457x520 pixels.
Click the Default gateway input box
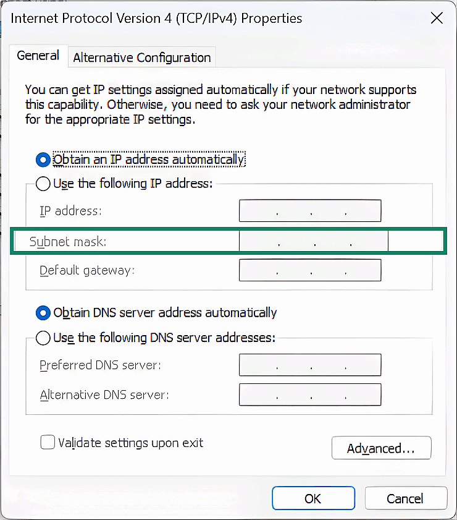pos(310,270)
